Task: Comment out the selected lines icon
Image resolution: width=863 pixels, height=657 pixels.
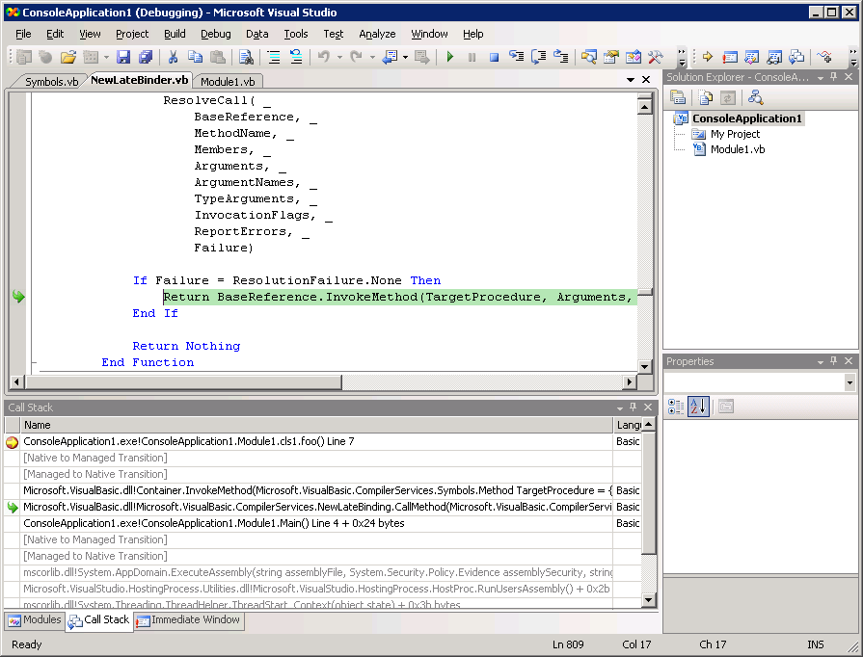Action: pyautogui.click(x=274, y=57)
